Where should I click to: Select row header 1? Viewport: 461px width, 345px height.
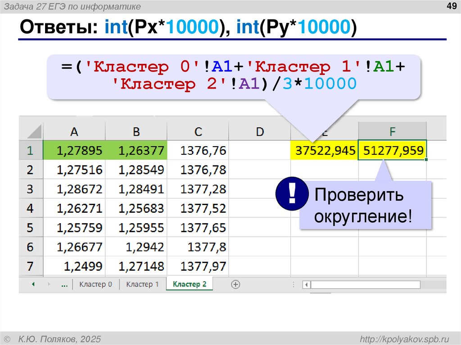[x=32, y=151]
